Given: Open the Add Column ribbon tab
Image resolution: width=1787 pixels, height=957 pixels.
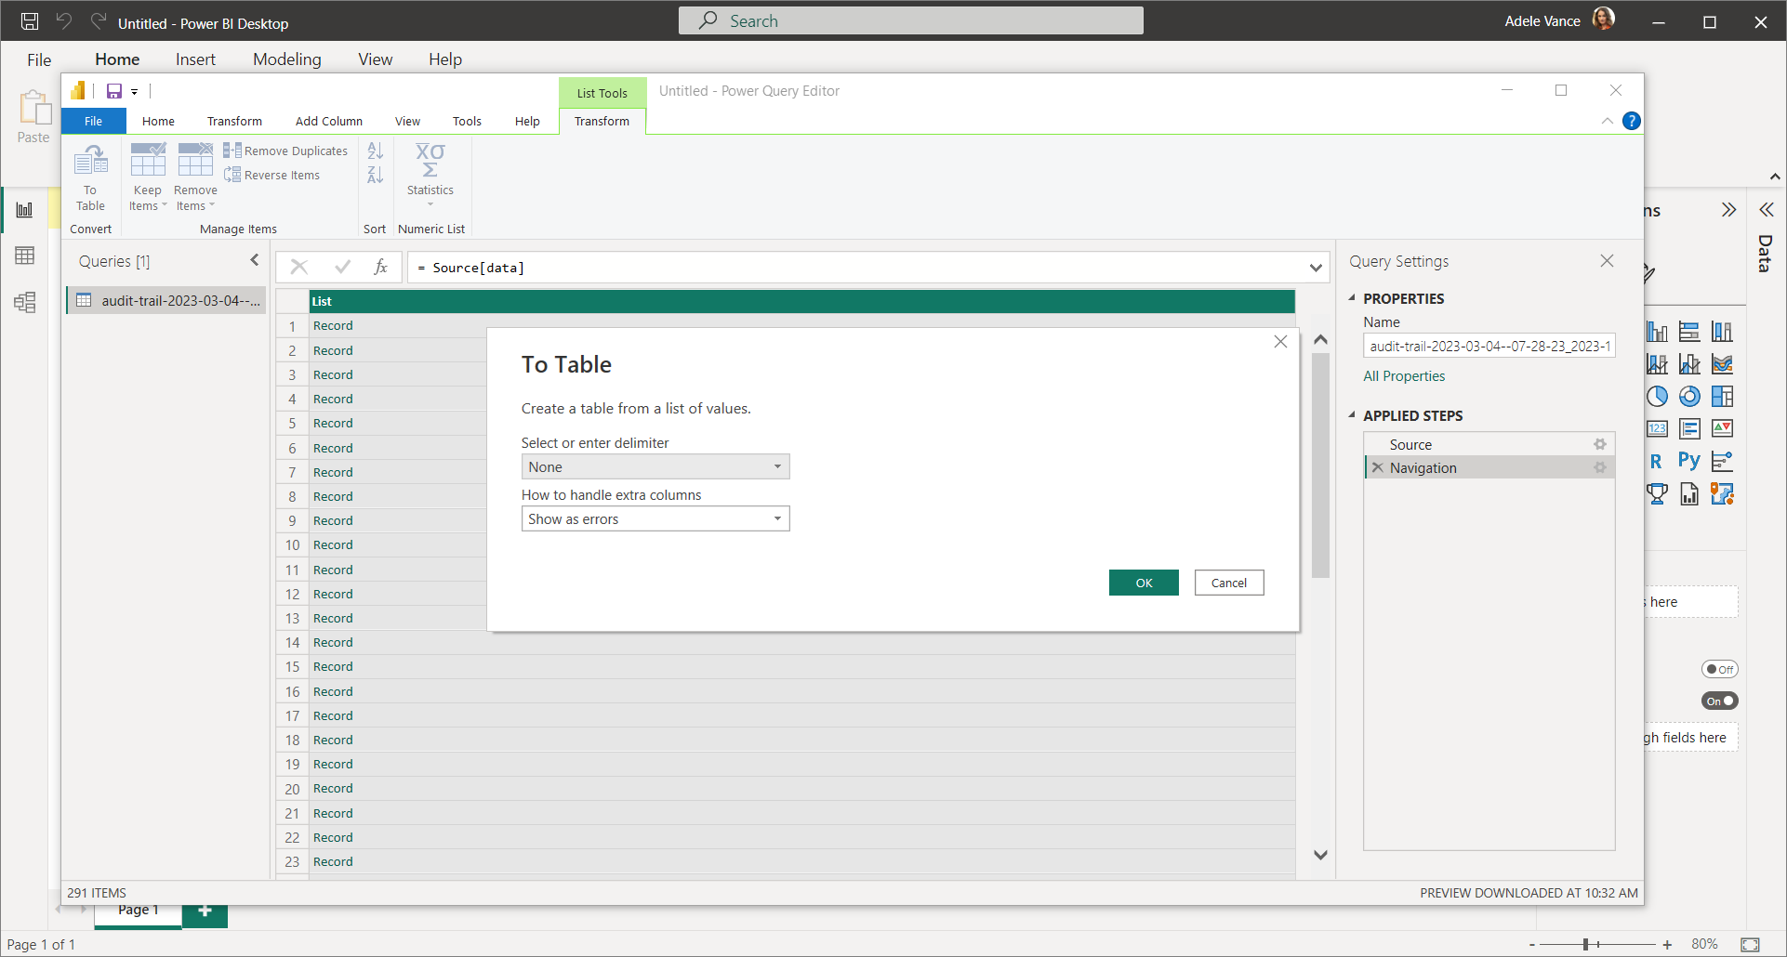Looking at the screenshot, I should point(328,122).
